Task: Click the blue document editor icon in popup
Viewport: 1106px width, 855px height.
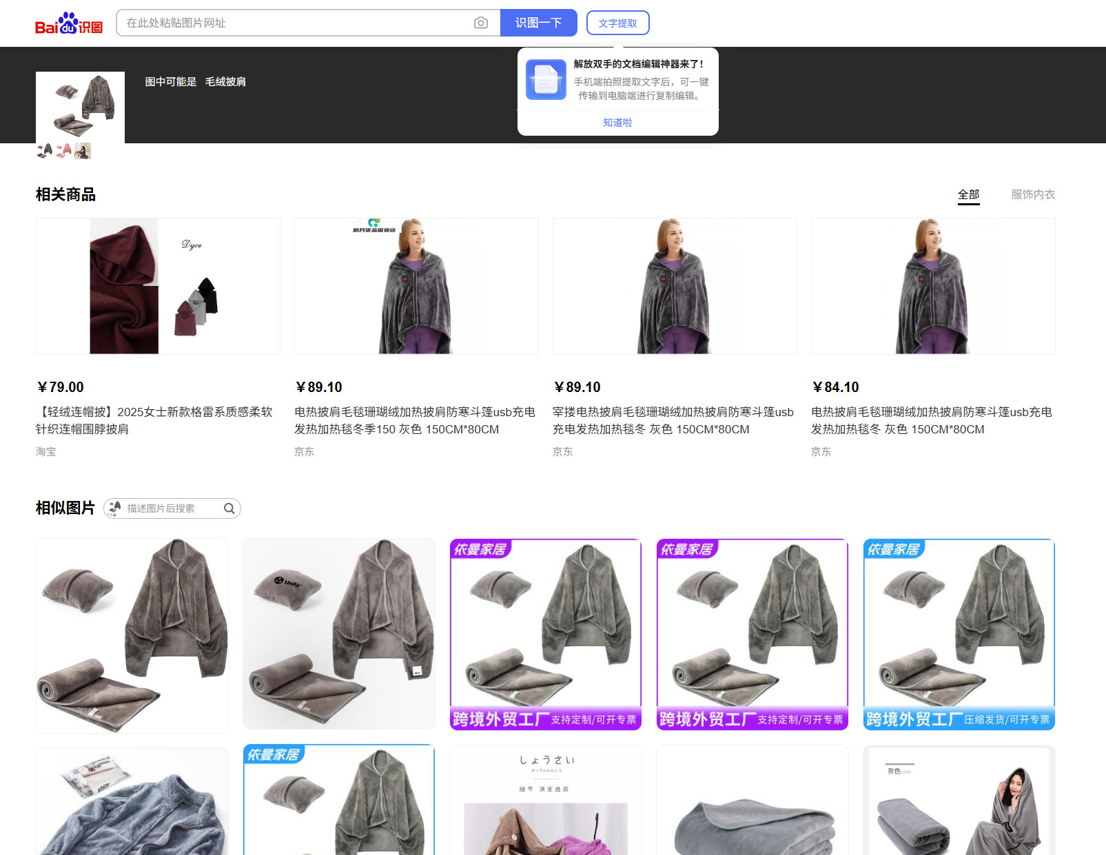Action: coord(546,80)
